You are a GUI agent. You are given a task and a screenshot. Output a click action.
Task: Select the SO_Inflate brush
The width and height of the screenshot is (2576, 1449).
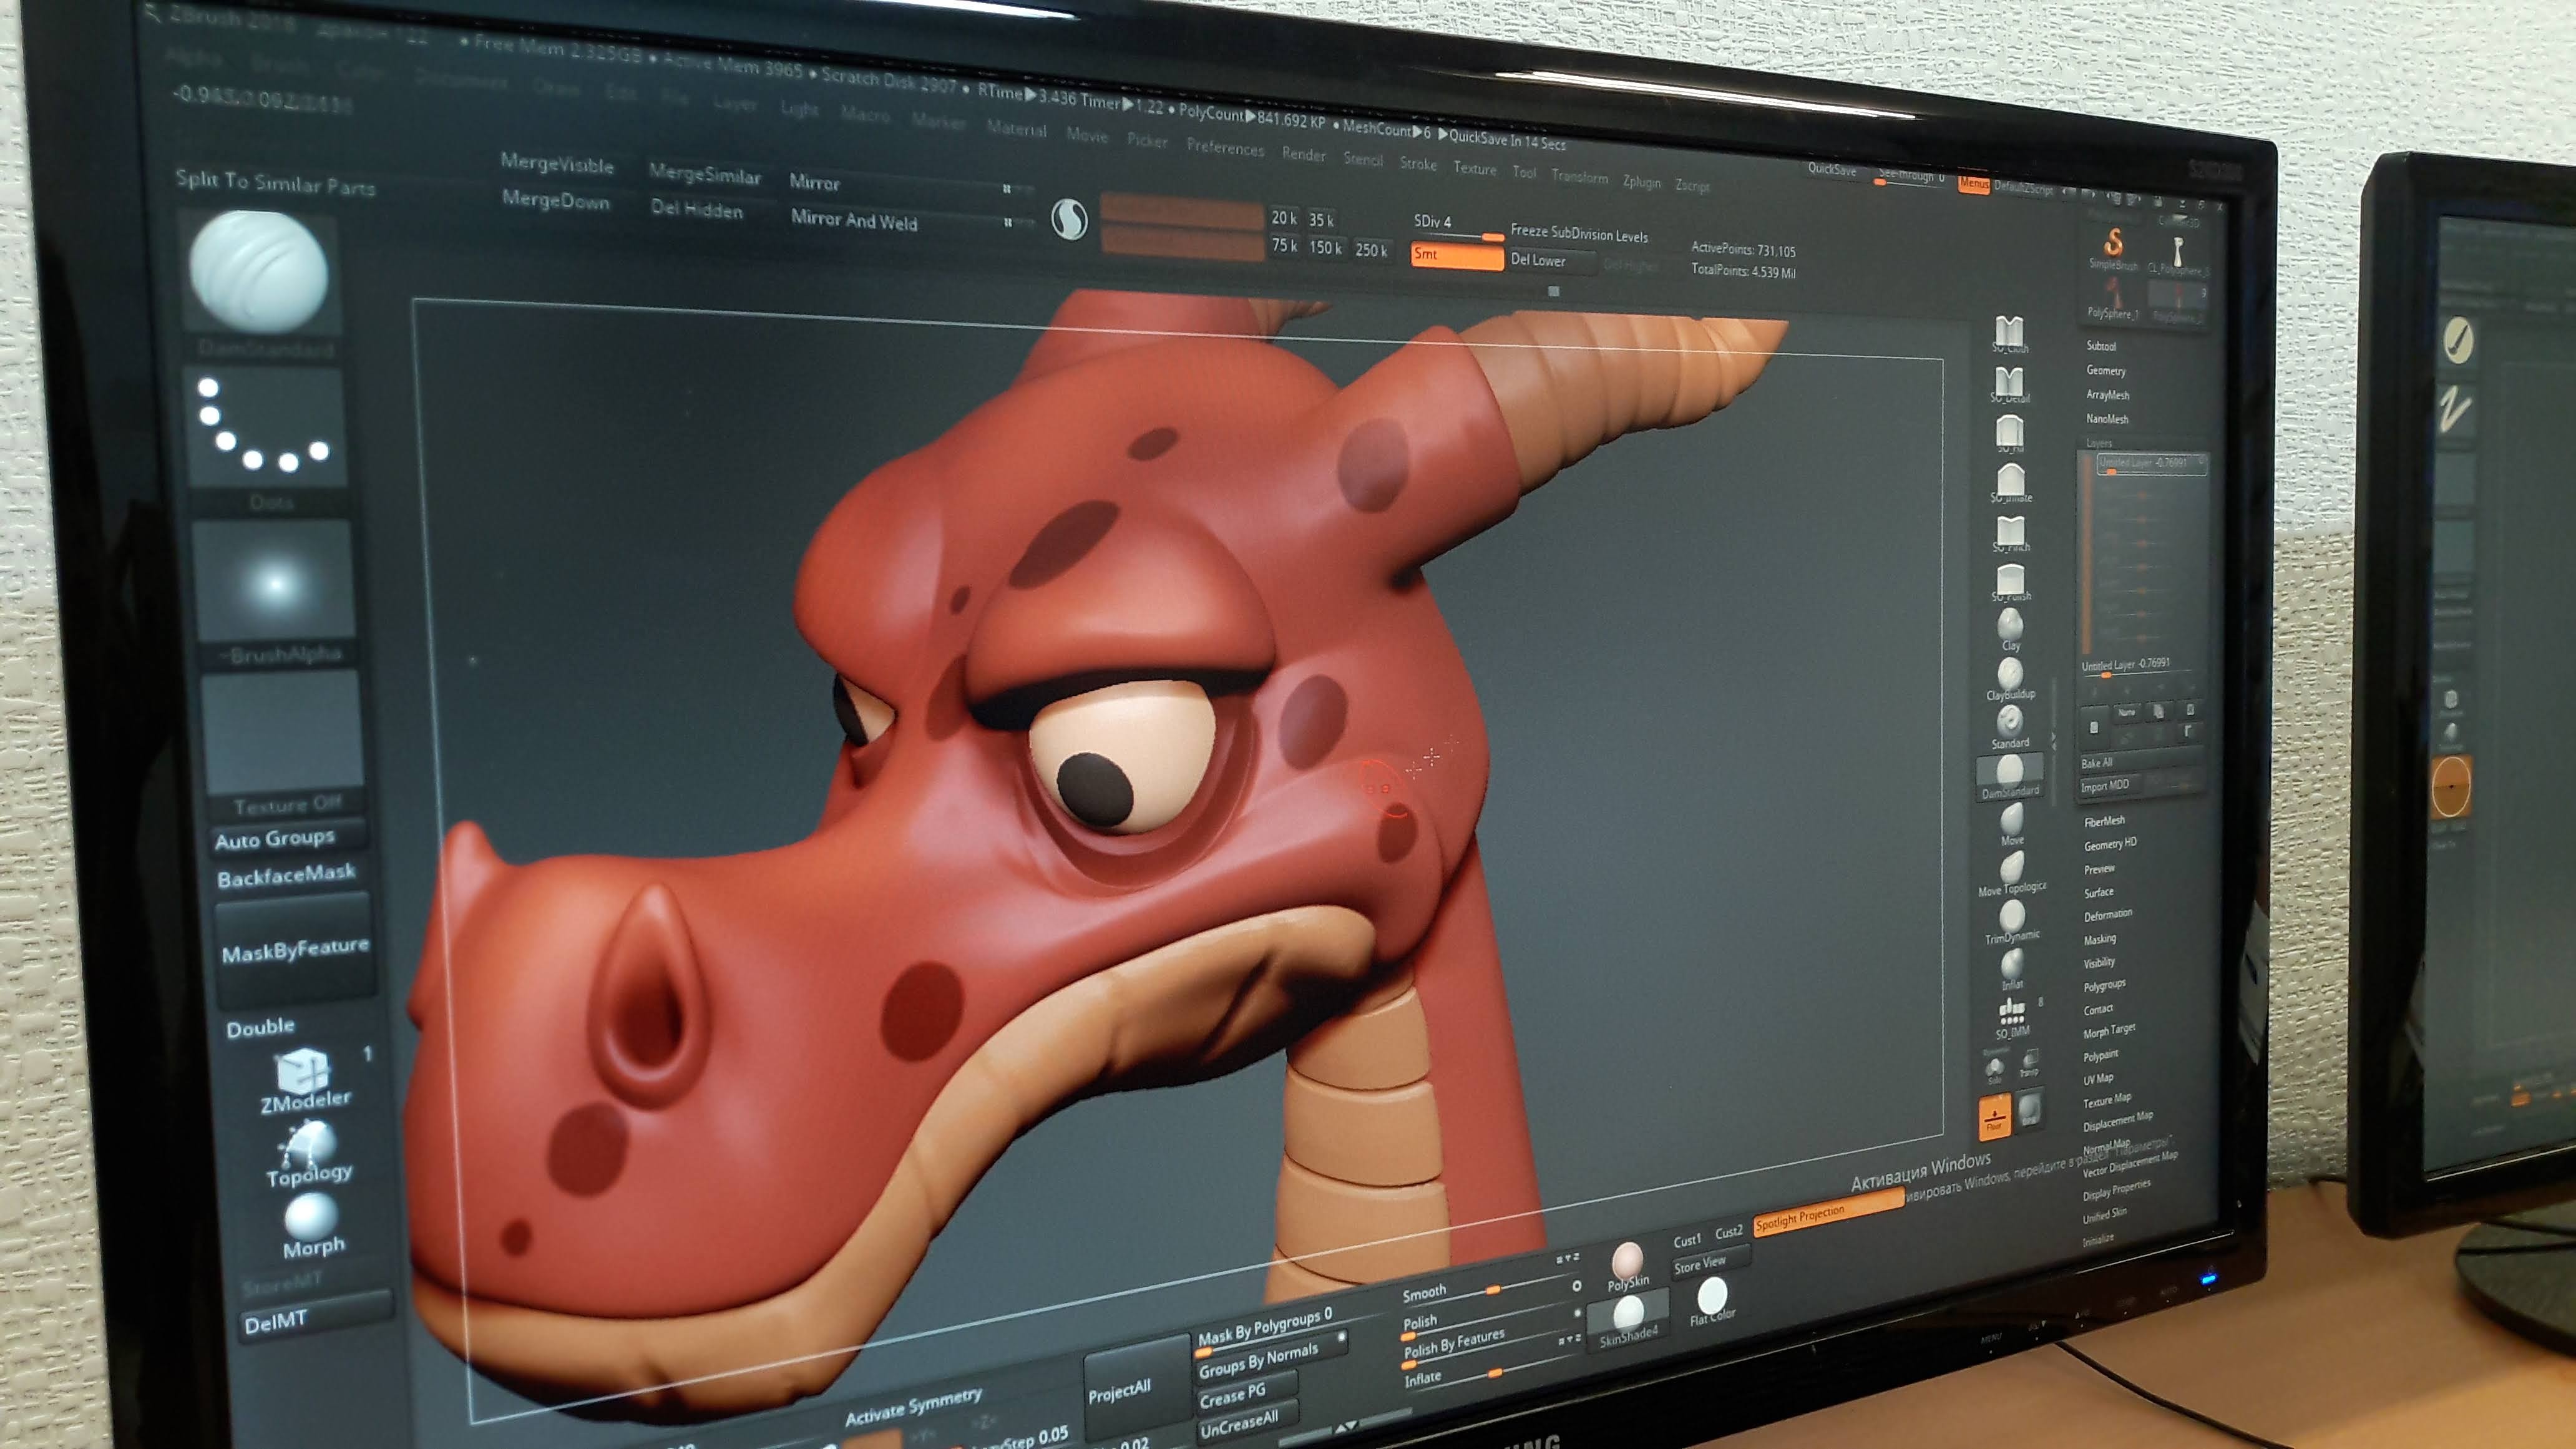coord(2010,483)
